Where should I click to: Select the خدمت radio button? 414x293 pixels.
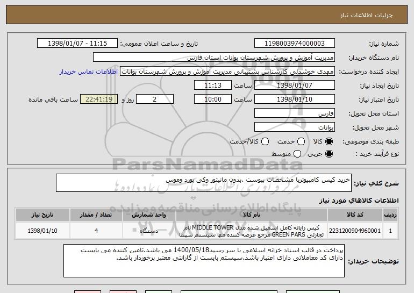tap(301, 141)
